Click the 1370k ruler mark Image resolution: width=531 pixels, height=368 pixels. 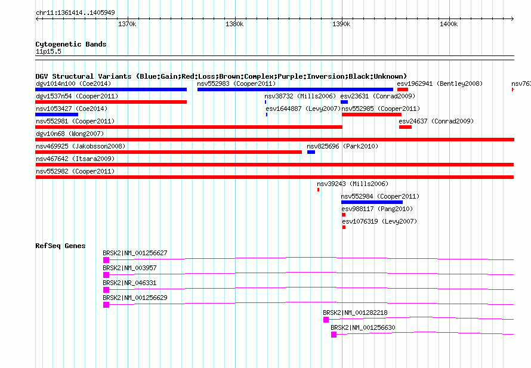[x=127, y=24]
